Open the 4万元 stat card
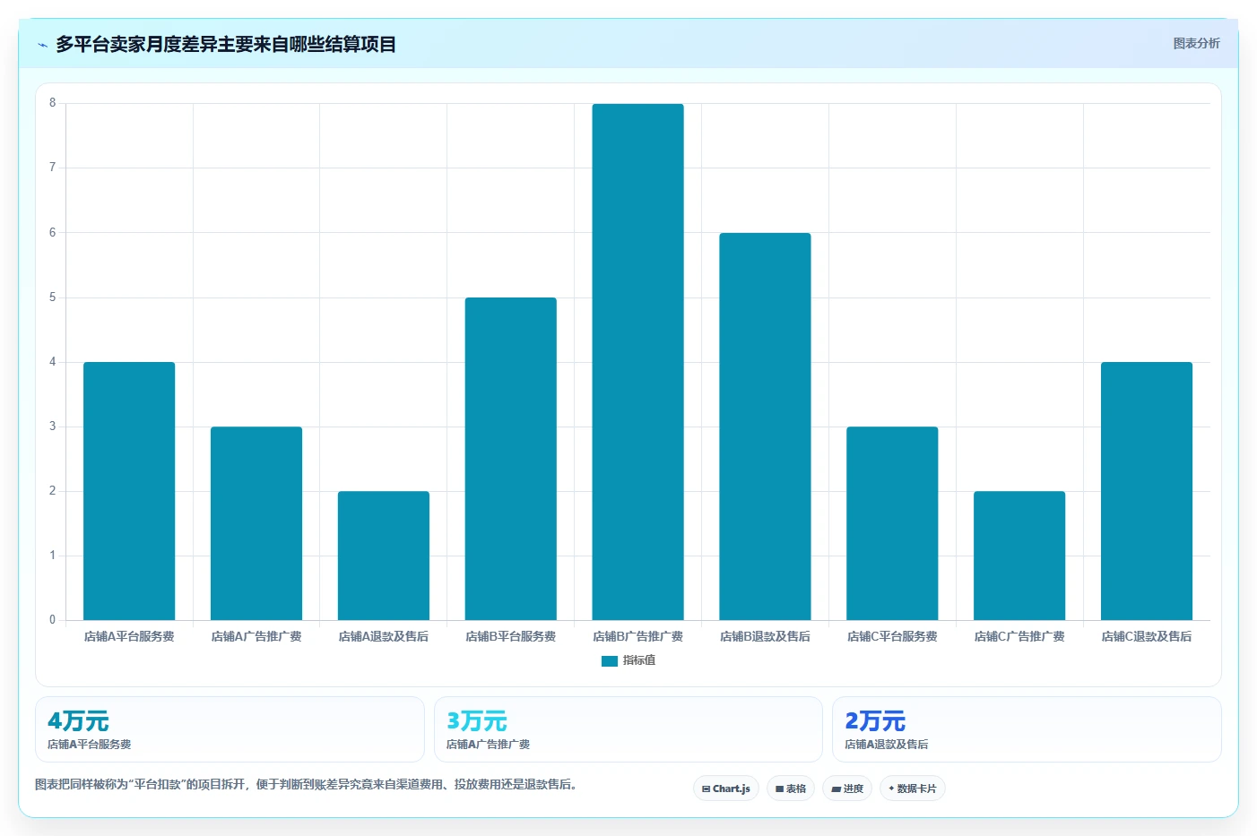This screenshot has height=836, width=1257. 230,729
